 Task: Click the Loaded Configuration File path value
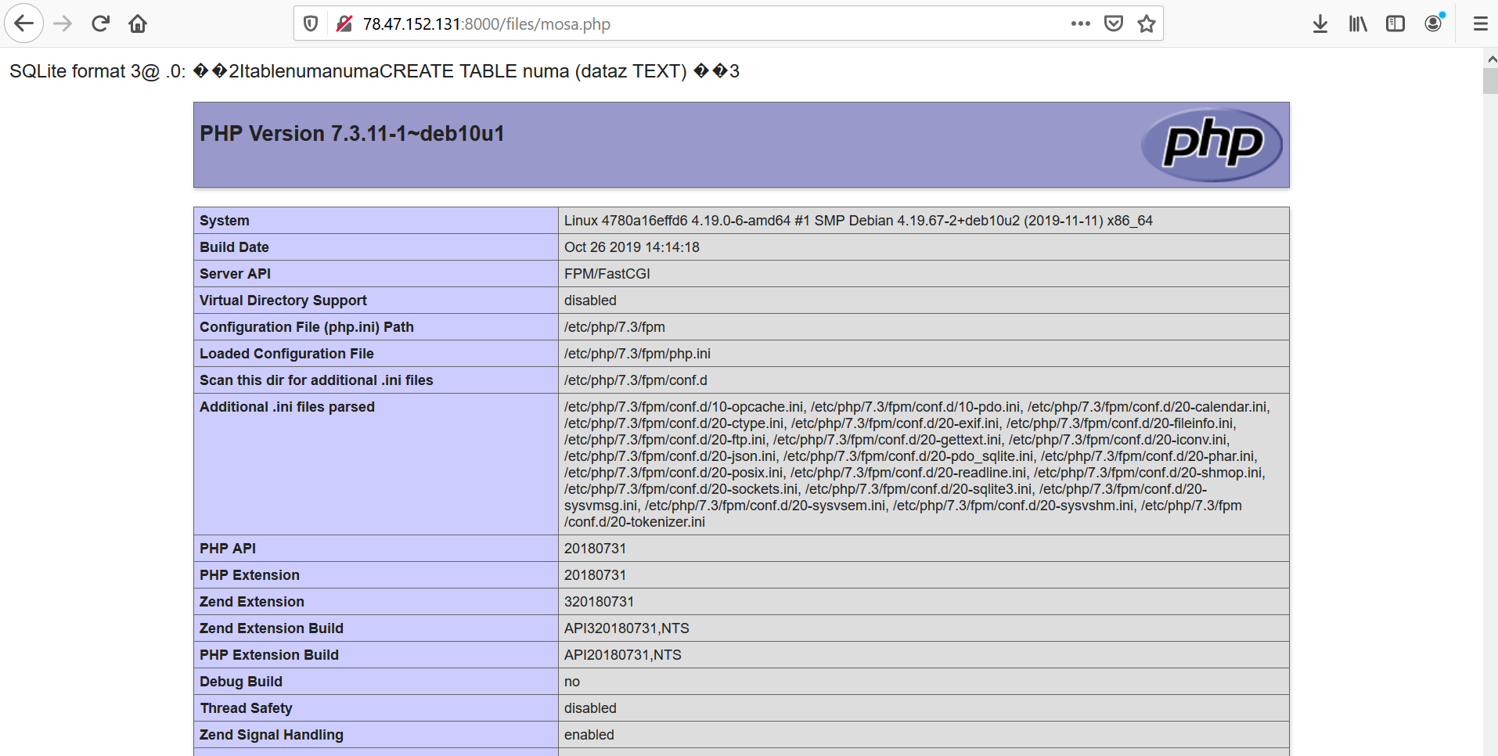coord(637,354)
